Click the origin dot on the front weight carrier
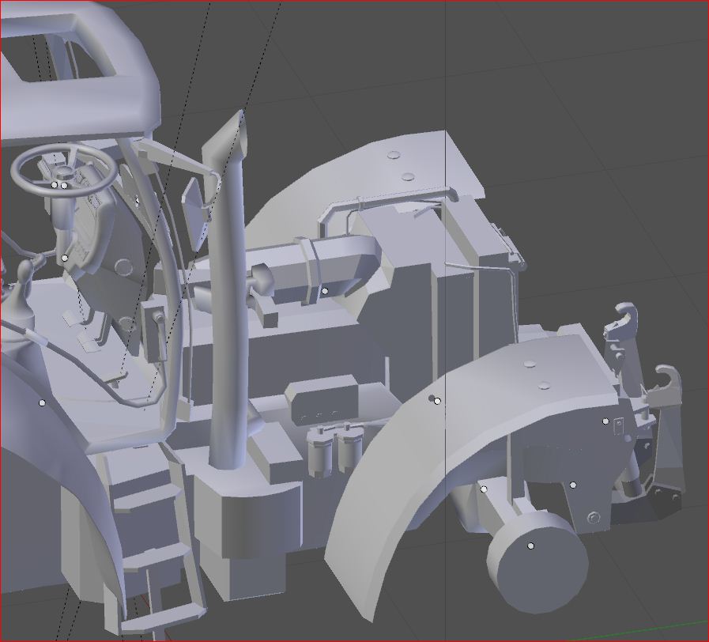This screenshot has height=642, width=709. [605, 421]
